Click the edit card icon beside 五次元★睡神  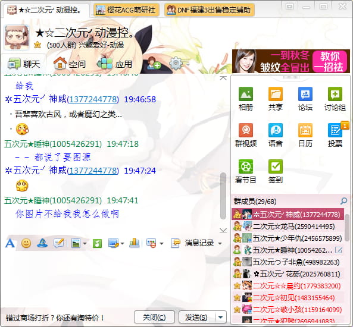338,250
